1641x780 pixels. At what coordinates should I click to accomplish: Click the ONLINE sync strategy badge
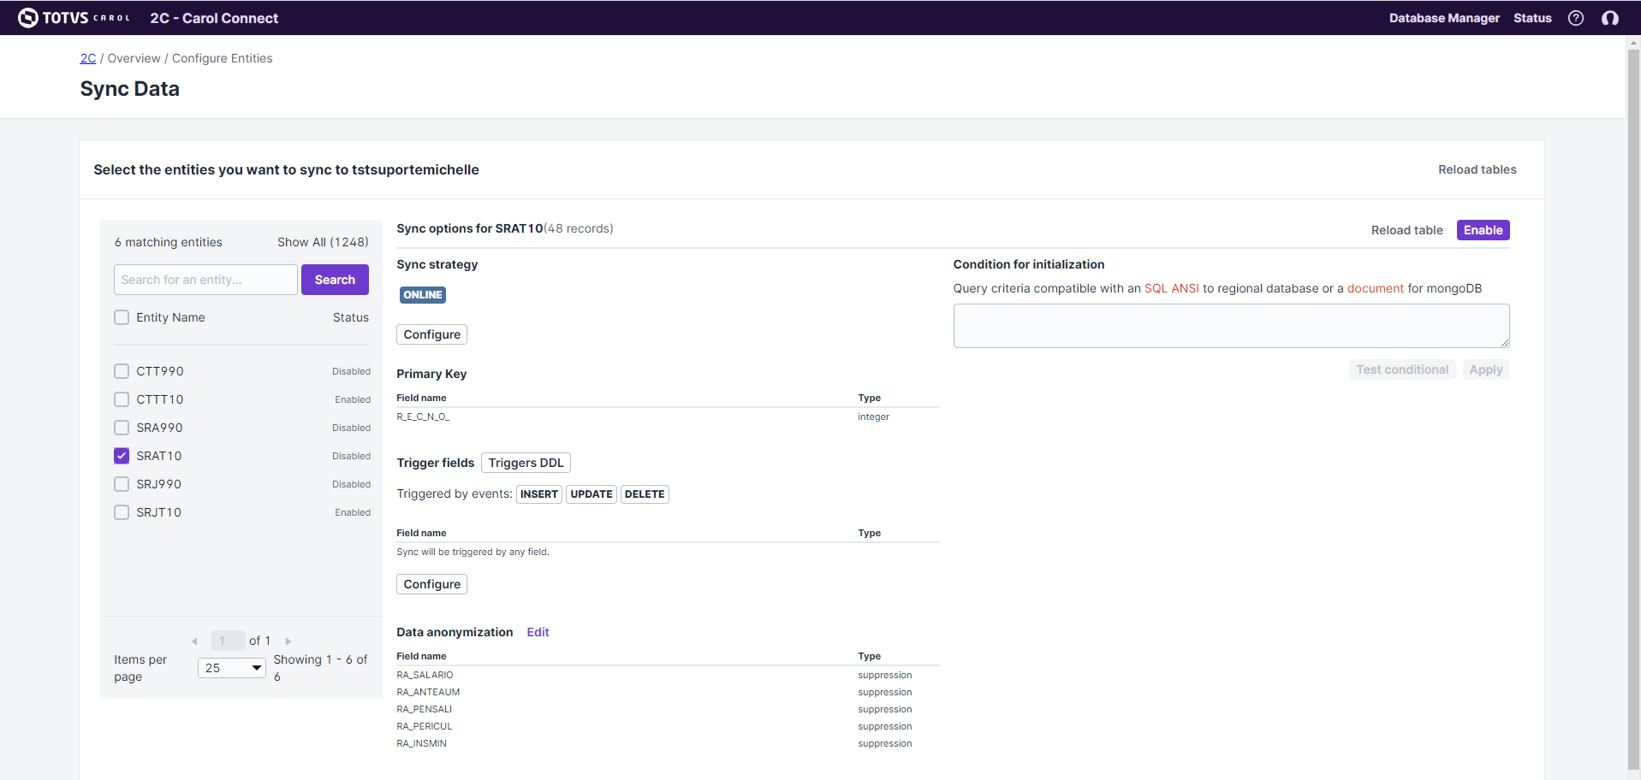pyautogui.click(x=423, y=295)
